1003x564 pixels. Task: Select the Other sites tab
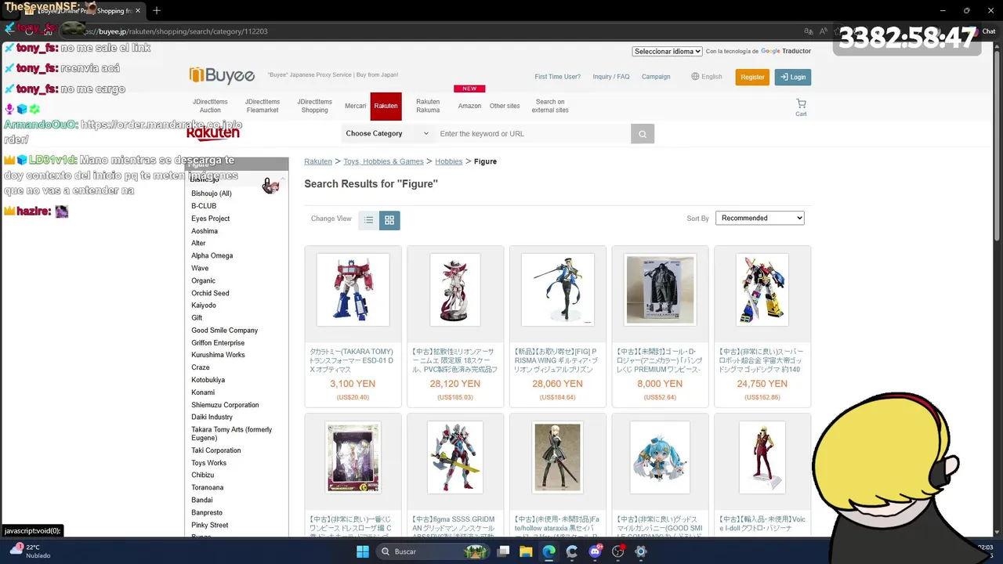click(x=505, y=106)
